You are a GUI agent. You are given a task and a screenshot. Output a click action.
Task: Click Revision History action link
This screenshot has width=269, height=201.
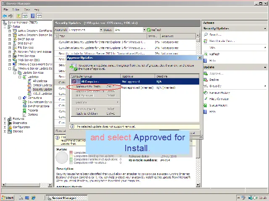(219, 93)
